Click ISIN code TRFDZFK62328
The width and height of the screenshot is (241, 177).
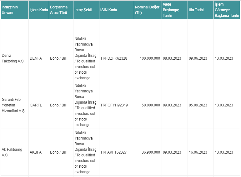point(114,58)
